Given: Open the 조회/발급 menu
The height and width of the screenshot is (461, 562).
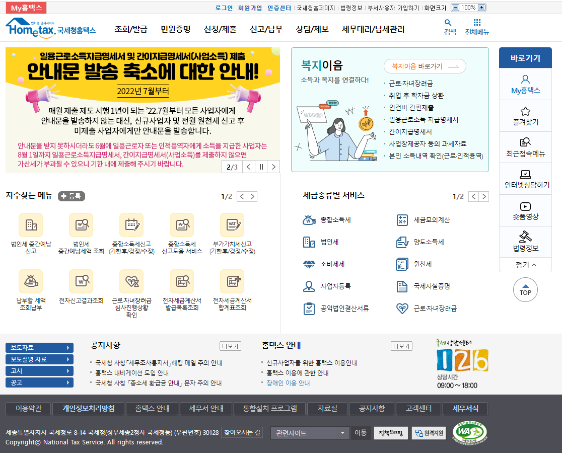Looking at the screenshot, I should pos(131,29).
